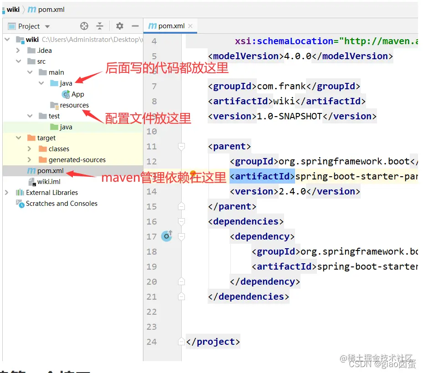Collapse the main folder
Image resolution: width=423 pixels, height=373 pixels.
pyautogui.click(x=30, y=72)
